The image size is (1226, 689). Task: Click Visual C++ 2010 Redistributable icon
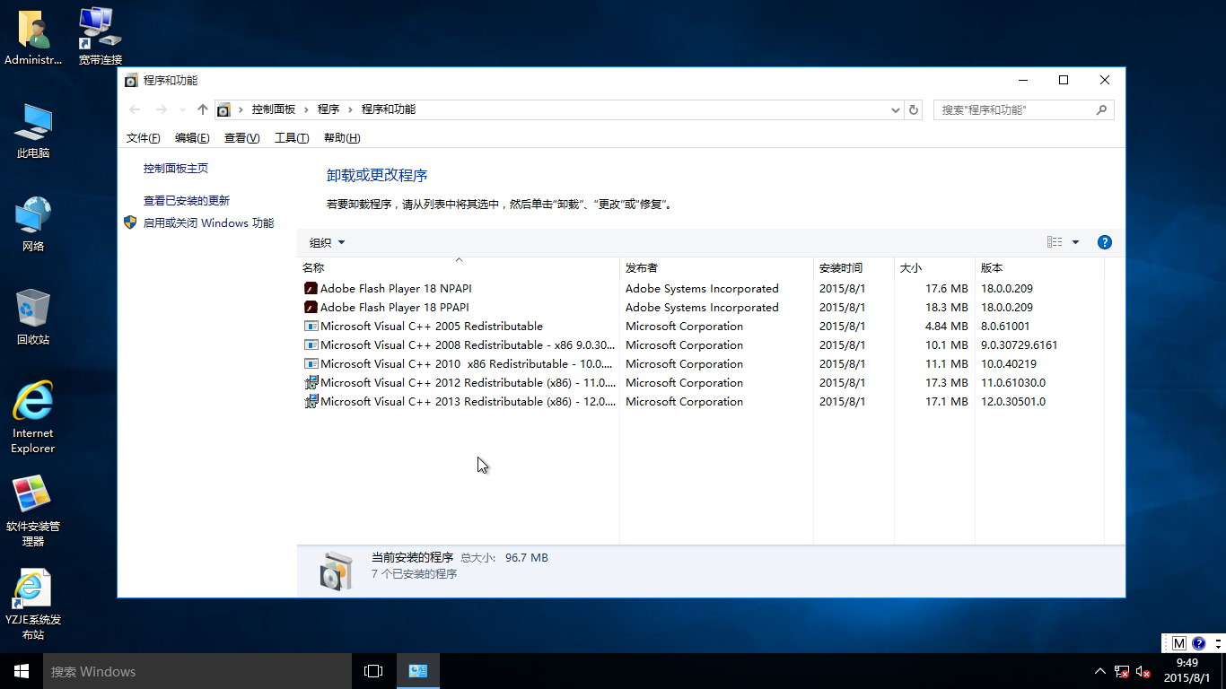pyautogui.click(x=311, y=364)
